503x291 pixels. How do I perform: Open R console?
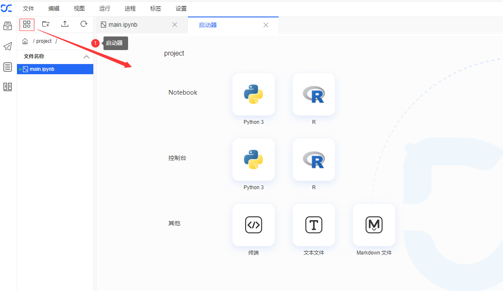pos(314,159)
